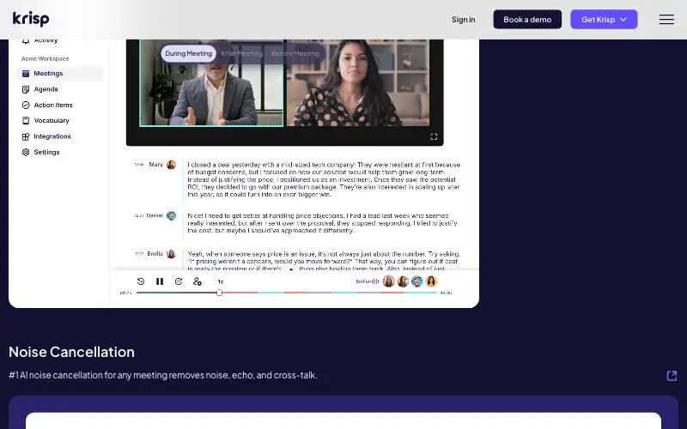Switch to the During Meeting tab

click(188, 53)
